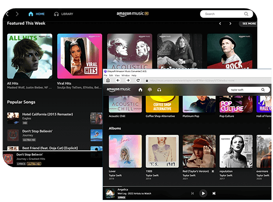Open the All Hits playlist cover

point(30,56)
